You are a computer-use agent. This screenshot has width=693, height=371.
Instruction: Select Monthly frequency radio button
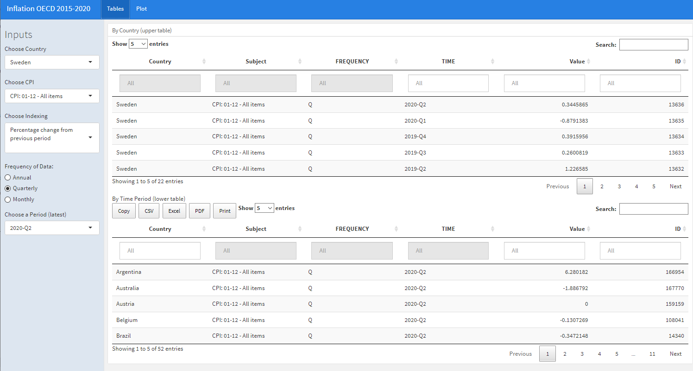point(8,200)
